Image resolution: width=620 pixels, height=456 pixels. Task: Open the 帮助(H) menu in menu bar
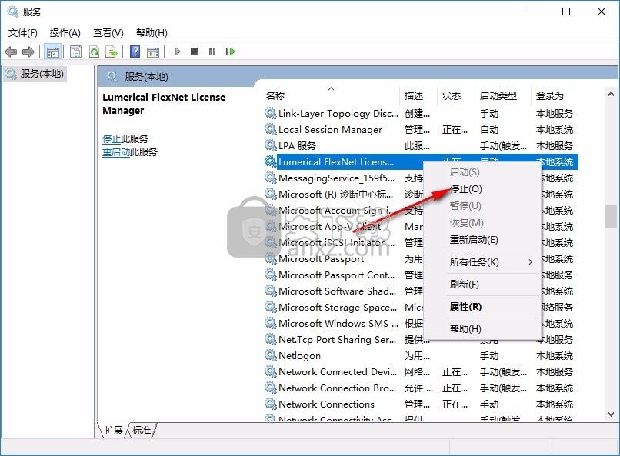tap(152, 33)
